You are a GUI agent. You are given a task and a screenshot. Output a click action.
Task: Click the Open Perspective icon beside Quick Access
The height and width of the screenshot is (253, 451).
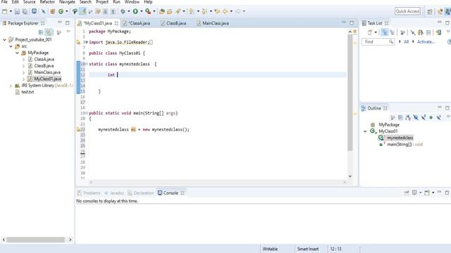coord(430,11)
